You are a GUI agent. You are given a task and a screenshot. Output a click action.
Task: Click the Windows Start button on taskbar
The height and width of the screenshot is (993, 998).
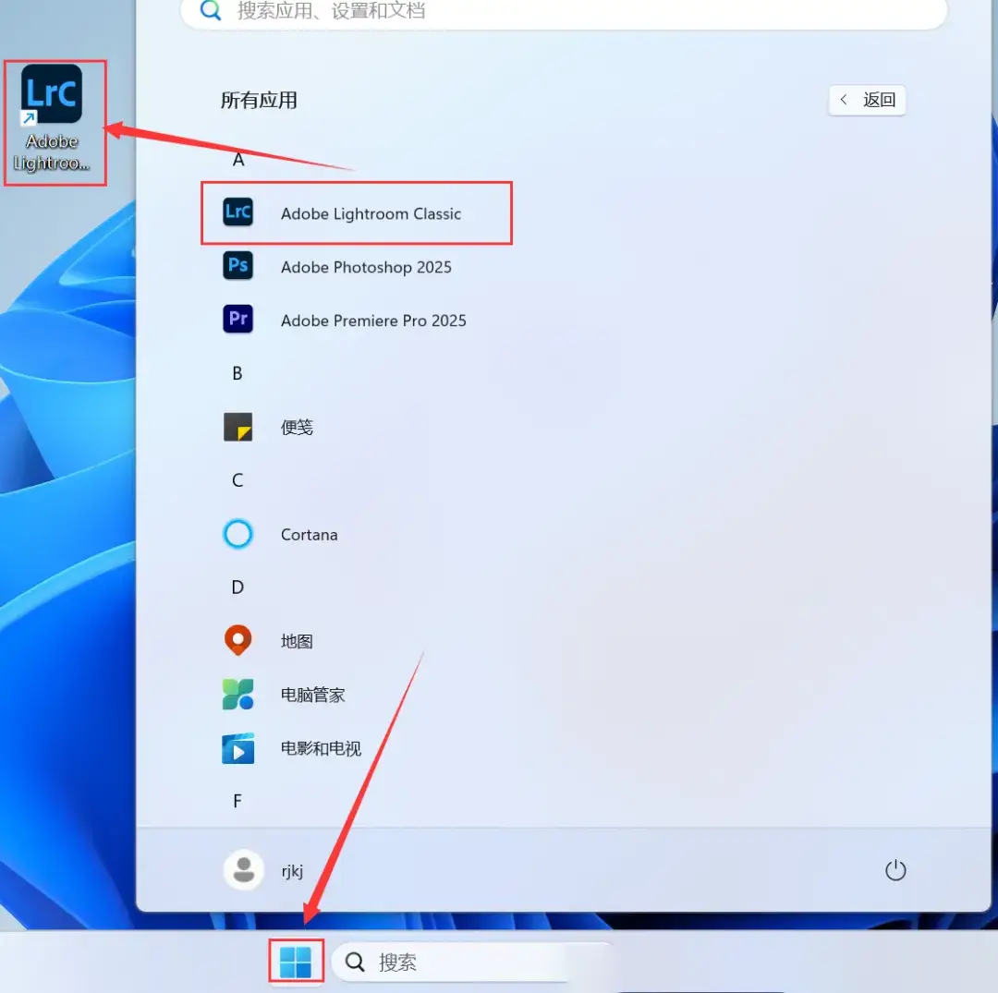[x=296, y=962]
